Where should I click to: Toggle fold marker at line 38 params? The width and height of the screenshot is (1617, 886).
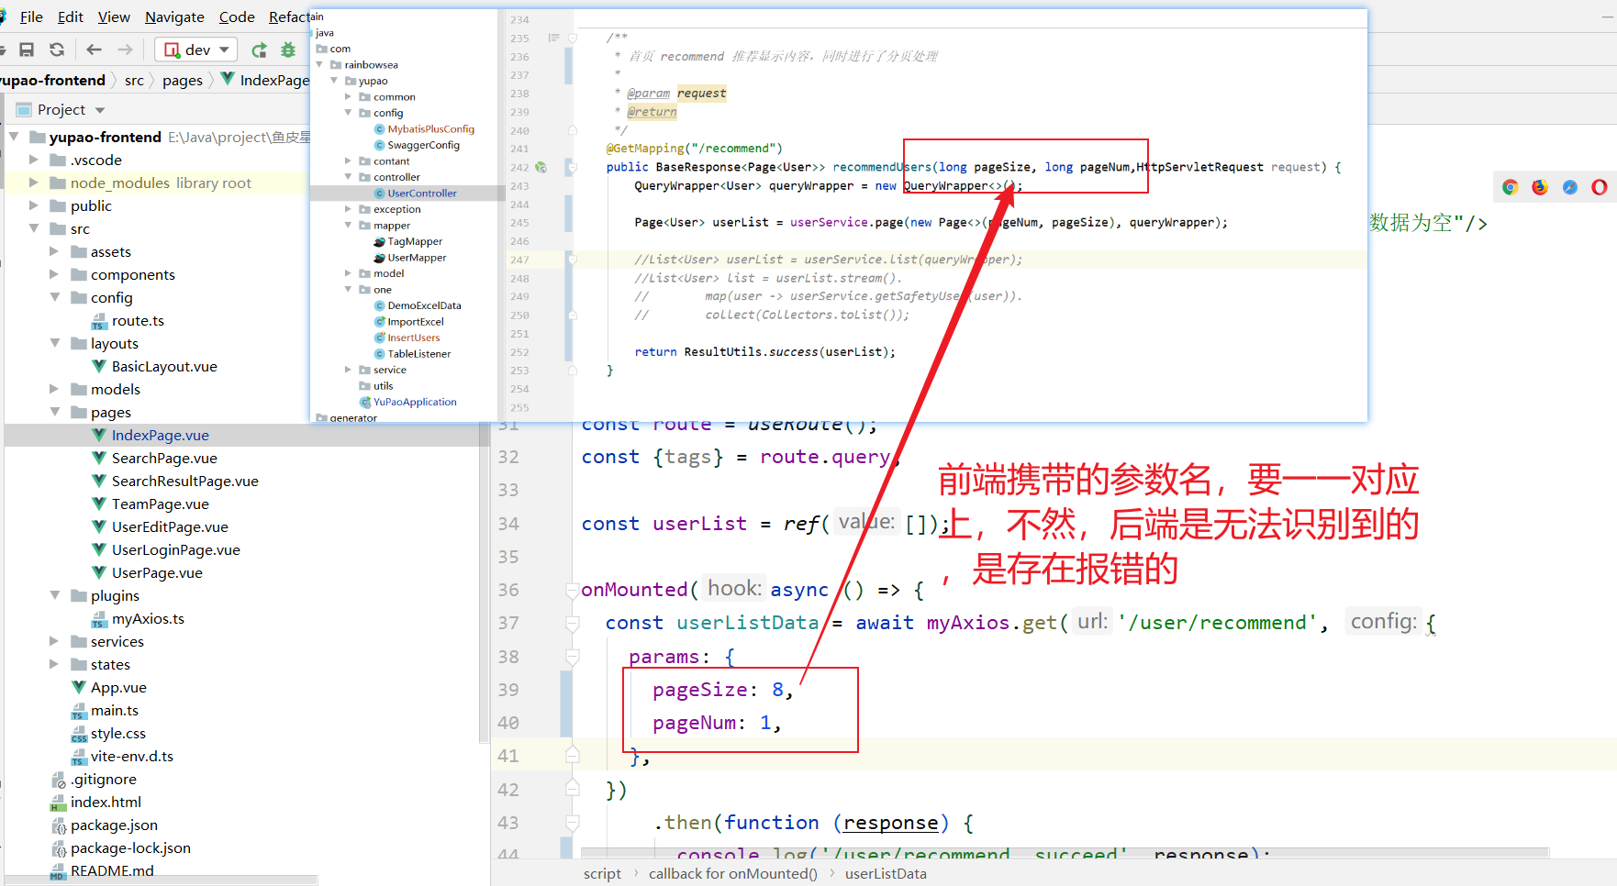pyautogui.click(x=573, y=657)
